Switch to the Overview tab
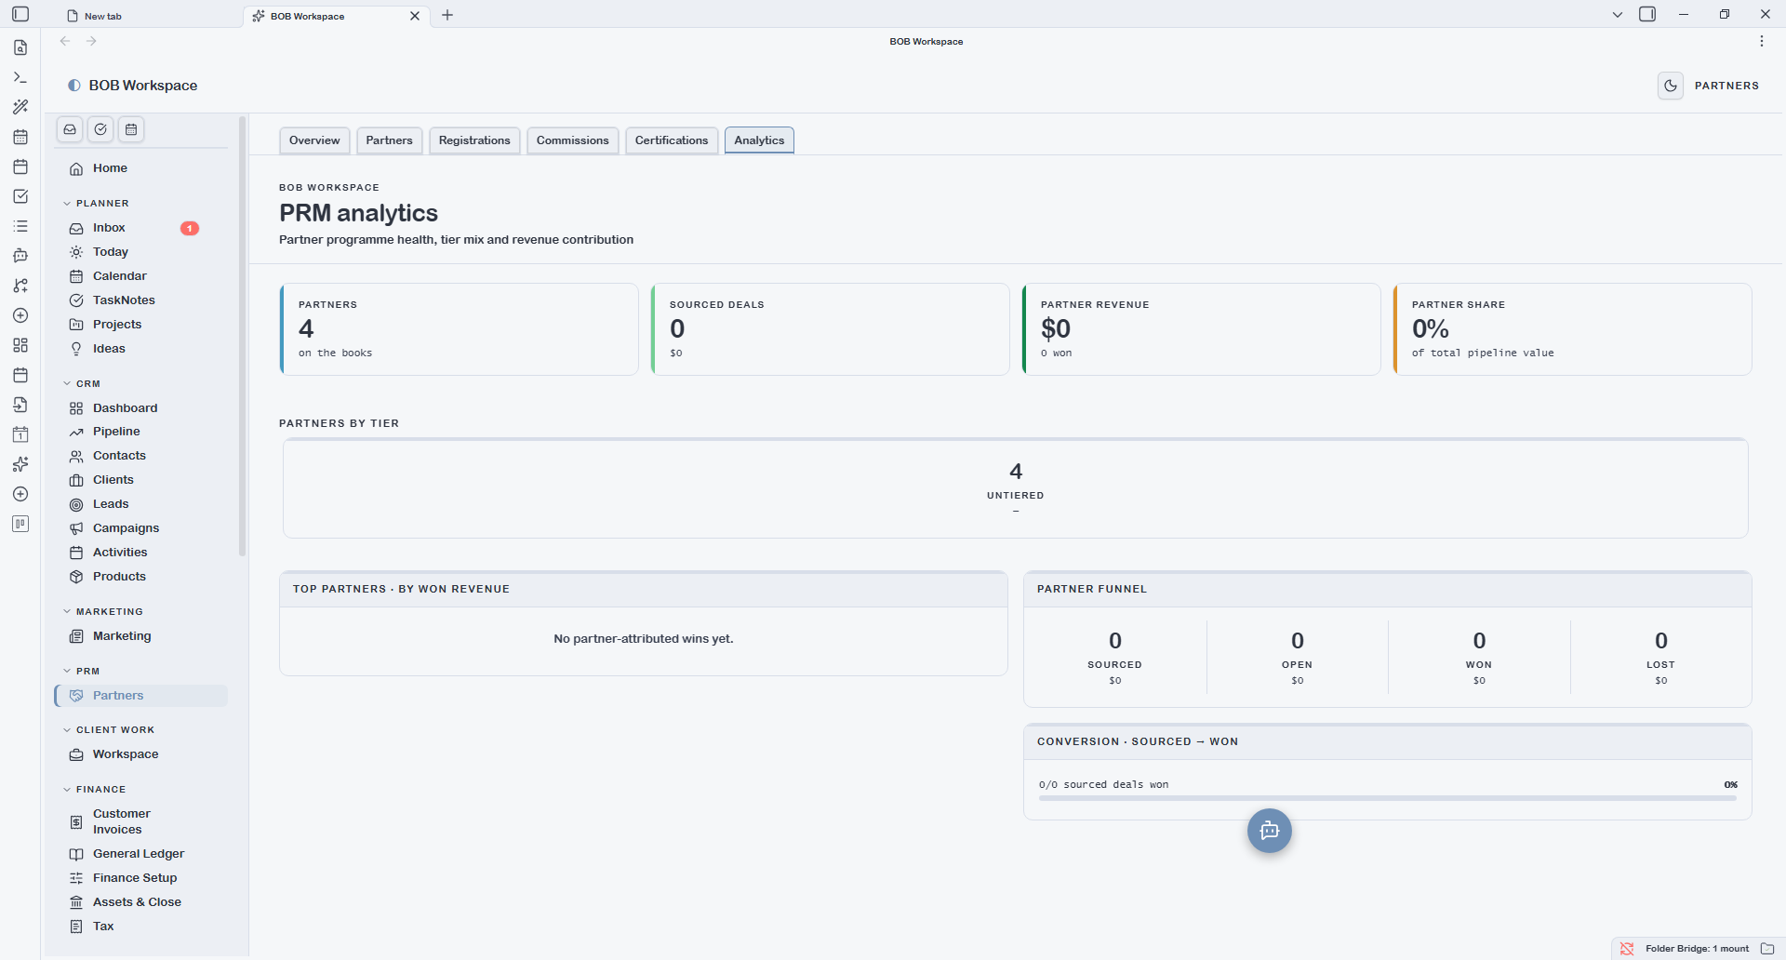The height and width of the screenshot is (960, 1786). [x=314, y=140]
